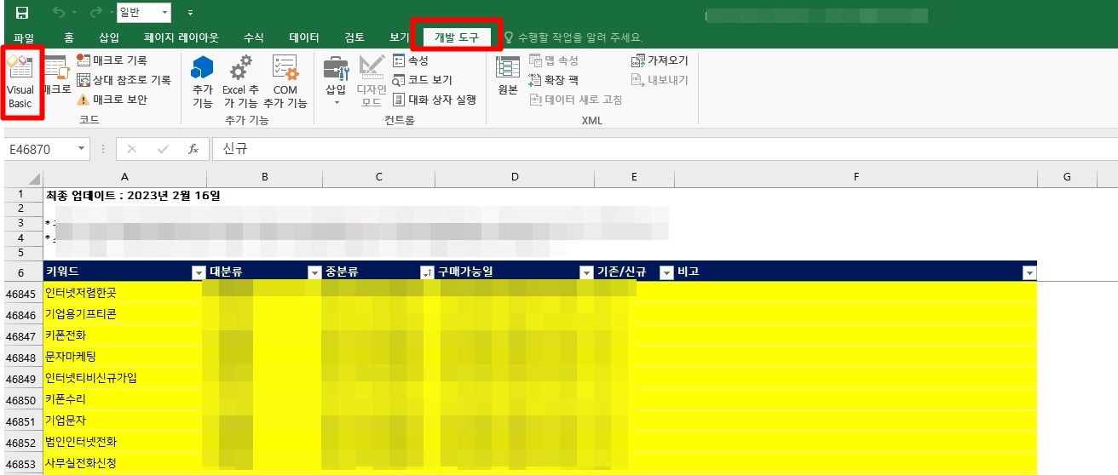Open the Quick Access Toolbar customize arrow
The width and height of the screenshot is (1118, 475).
190,13
